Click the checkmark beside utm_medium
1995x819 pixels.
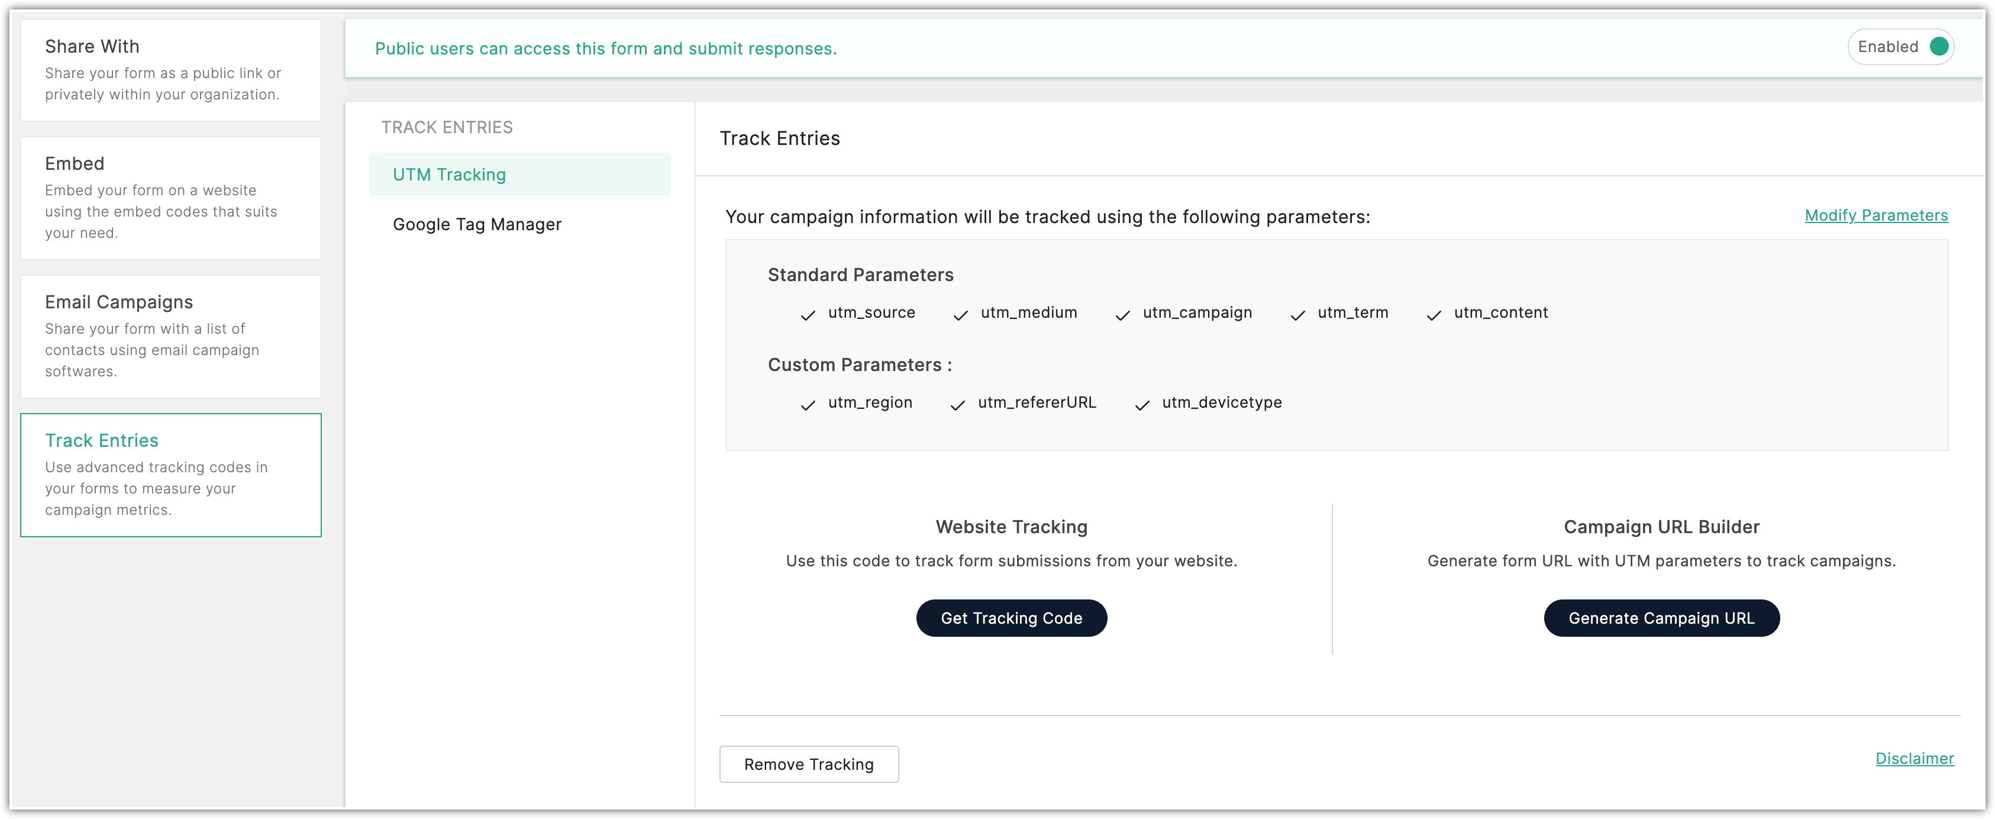click(x=960, y=315)
